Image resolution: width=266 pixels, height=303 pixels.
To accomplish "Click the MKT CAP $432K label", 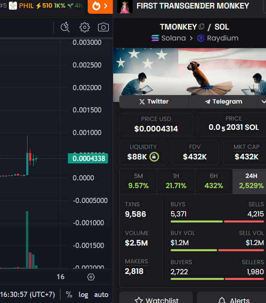I will (x=245, y=153).
